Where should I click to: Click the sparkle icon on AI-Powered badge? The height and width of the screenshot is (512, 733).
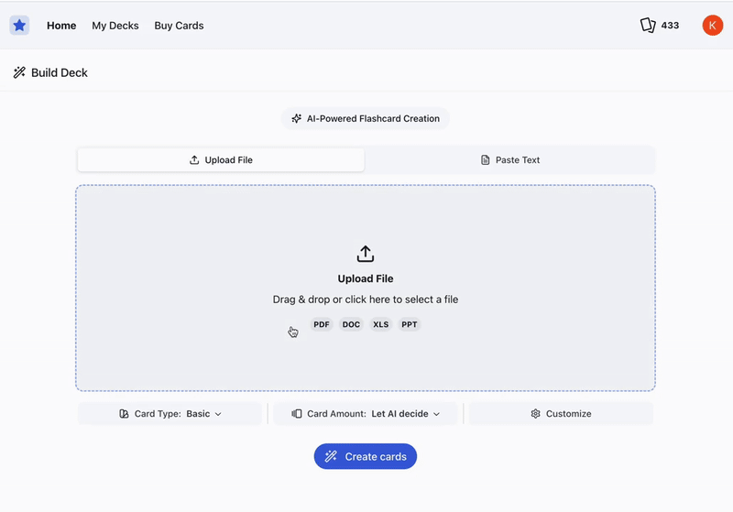[x=297, y=119]
